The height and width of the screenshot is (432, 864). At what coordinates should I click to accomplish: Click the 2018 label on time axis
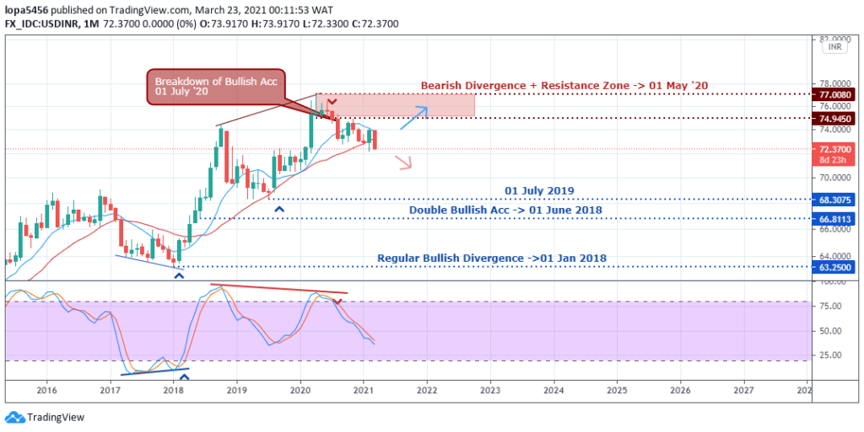174,390
